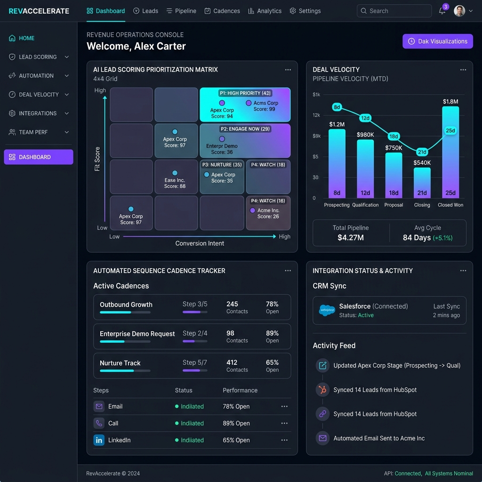
Task: Click the Ease Inc. score 88 dot
Action: click(x=175, y=173)
